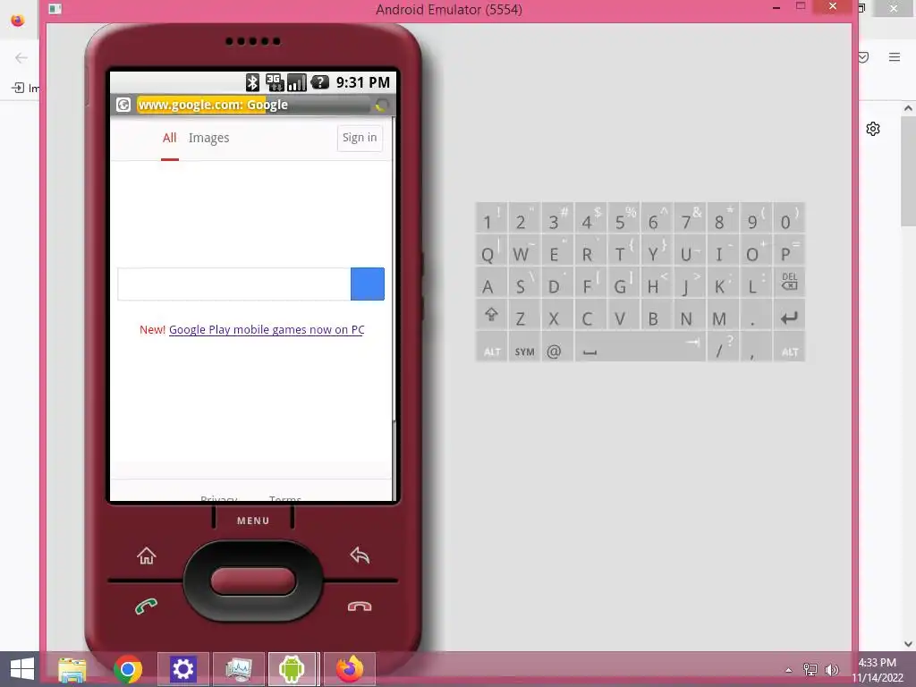This screenshot has width=916, height=687.
Task: Open the gear settings app in taskbar
Action: coord(182,669)
